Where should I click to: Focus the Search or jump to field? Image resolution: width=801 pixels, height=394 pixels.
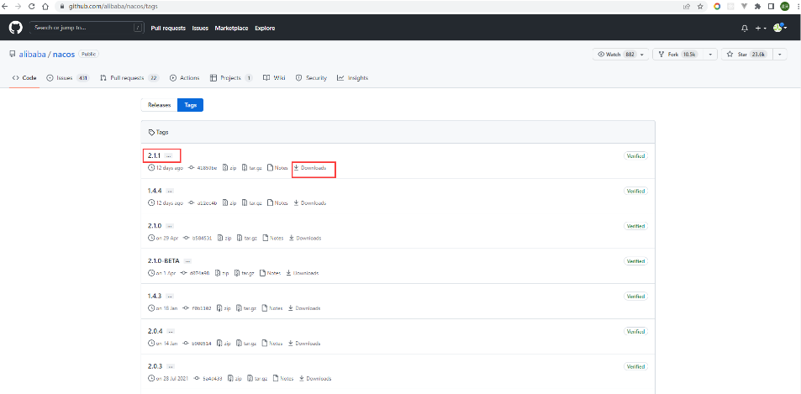(x=87, y=28)
